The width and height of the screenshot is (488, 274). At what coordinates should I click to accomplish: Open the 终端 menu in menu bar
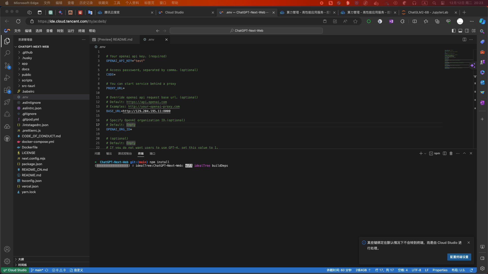(x=81, y=31)
